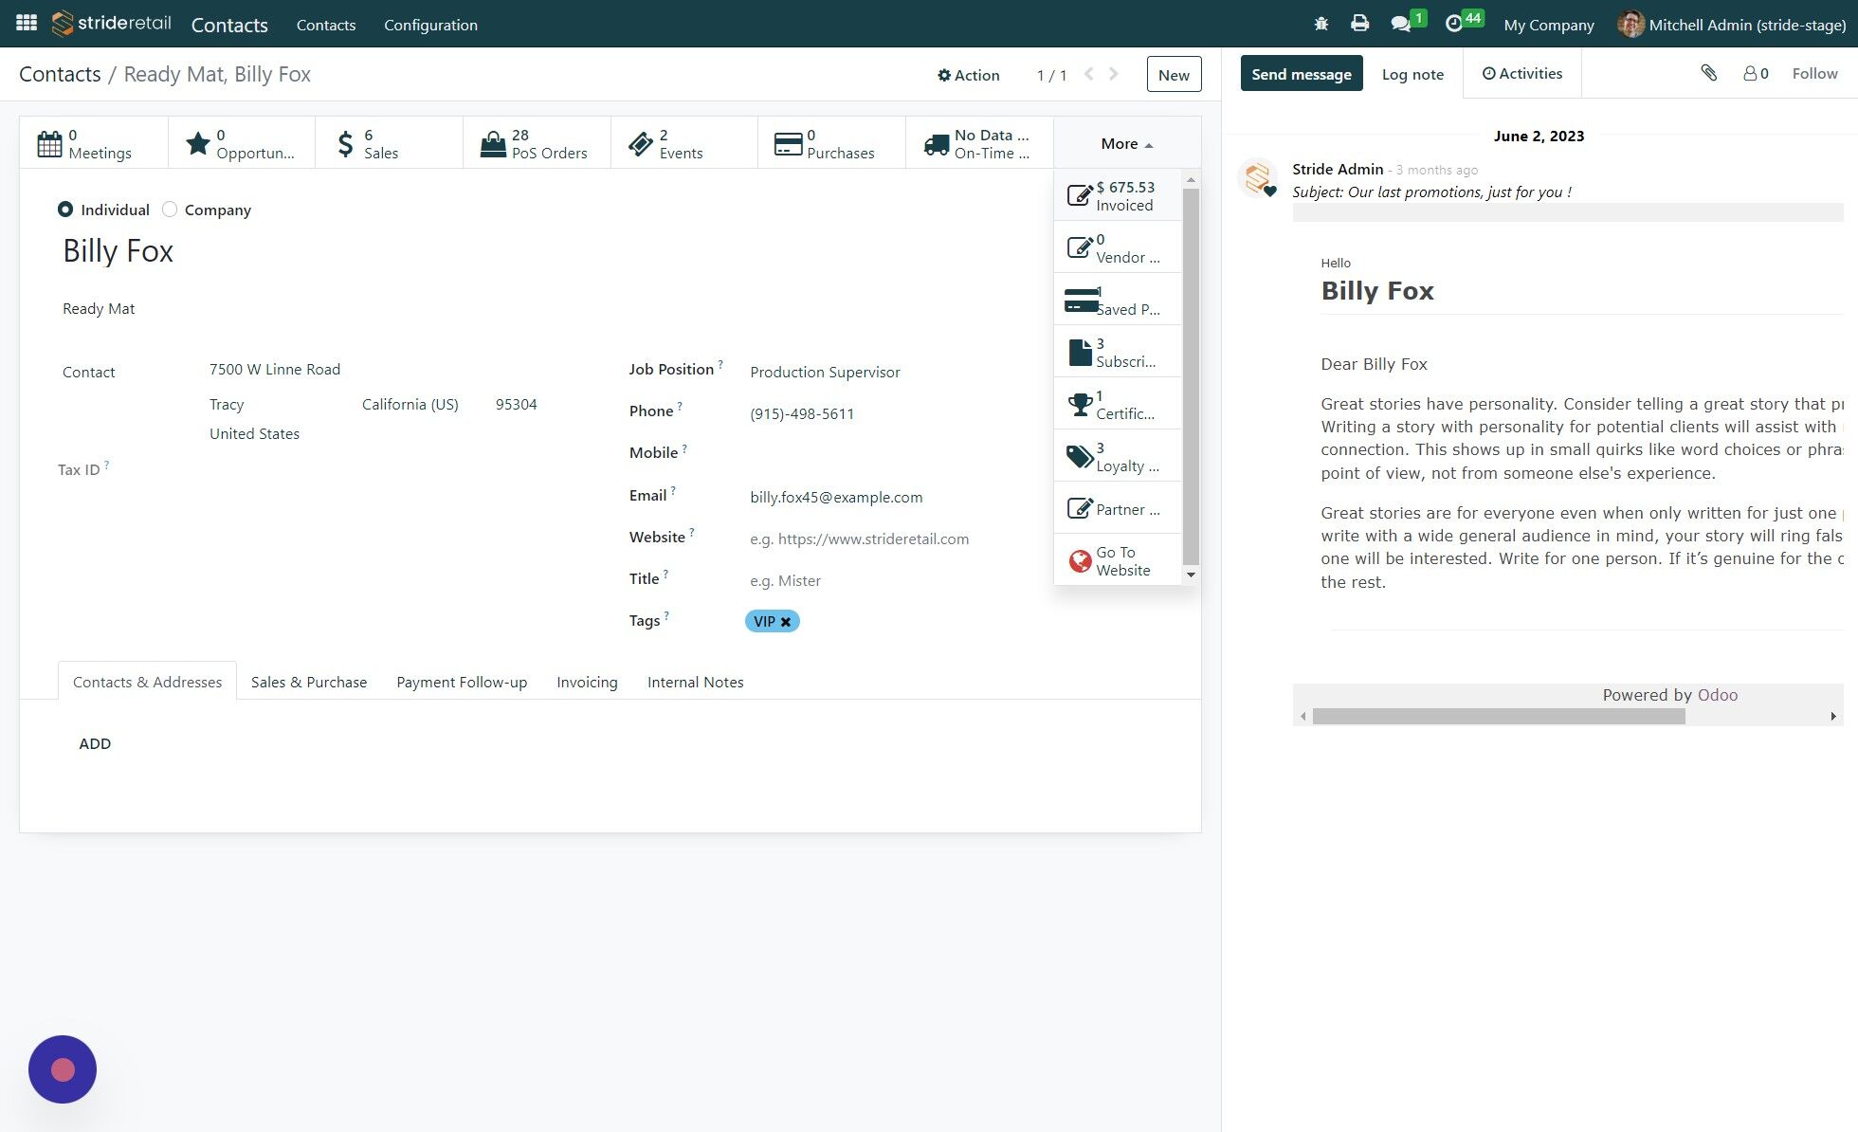The height and width of the screenshot is (1132, 1858).
Task: Switch to the Internal Notes tab
Action: (x=695, y=682)
